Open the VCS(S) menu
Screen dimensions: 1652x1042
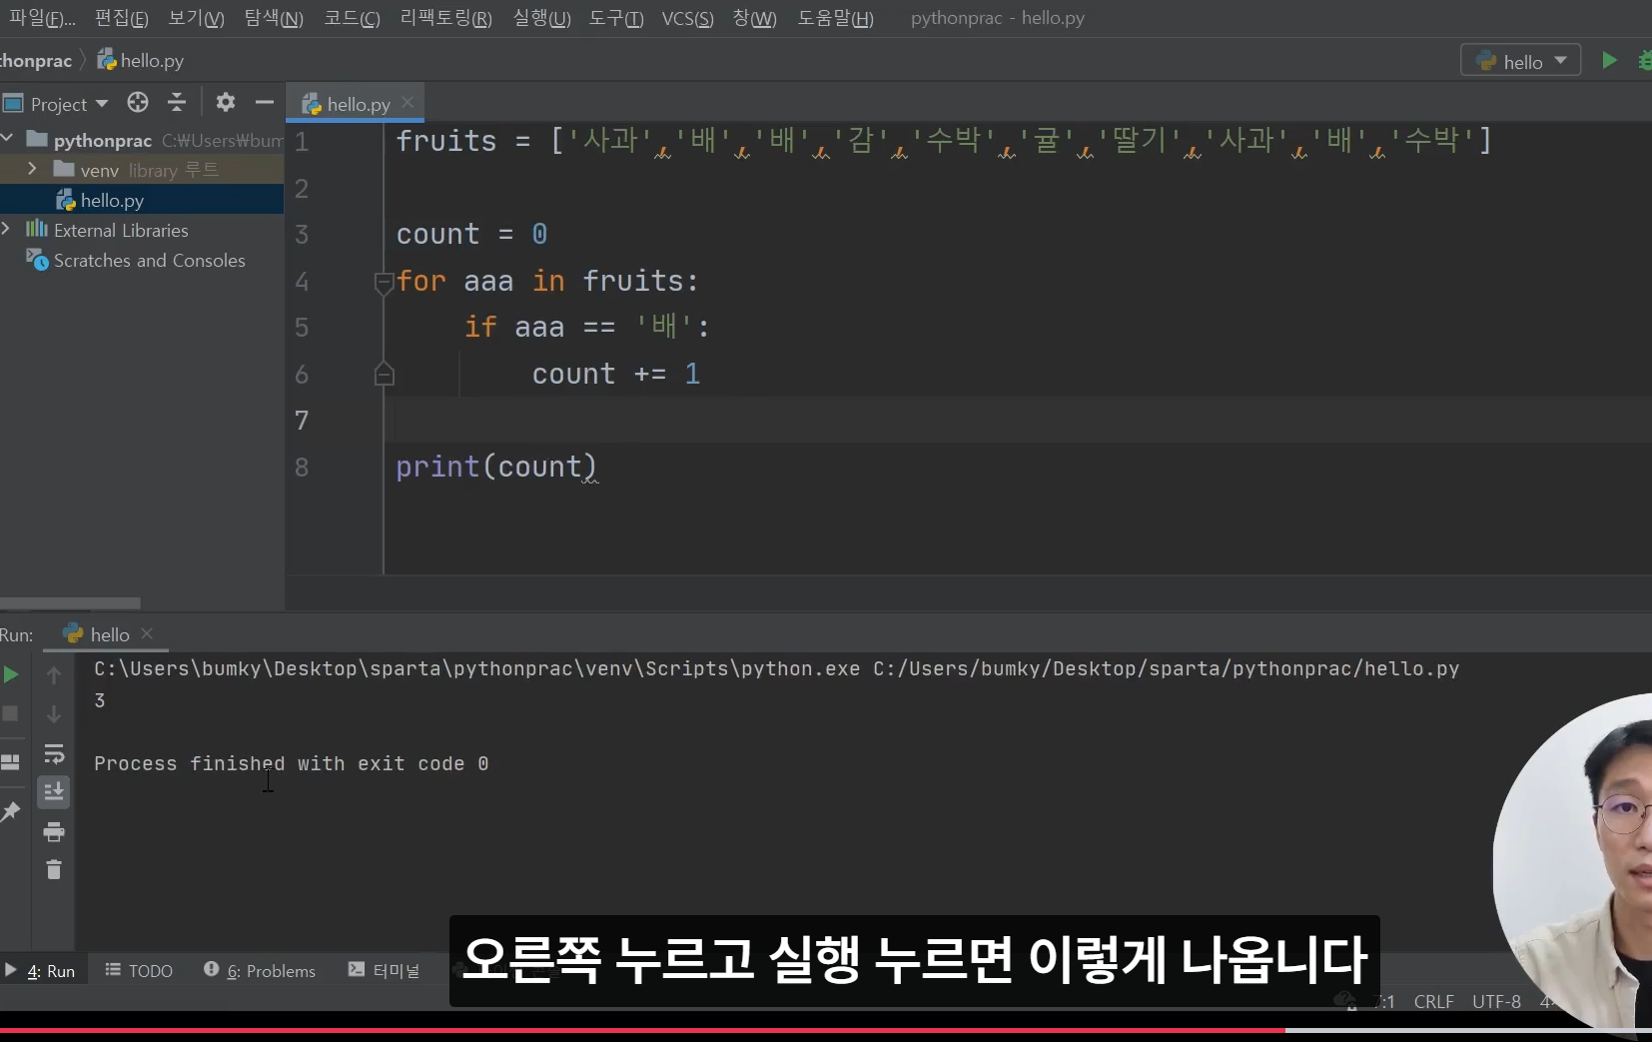[x=687, y=18]
